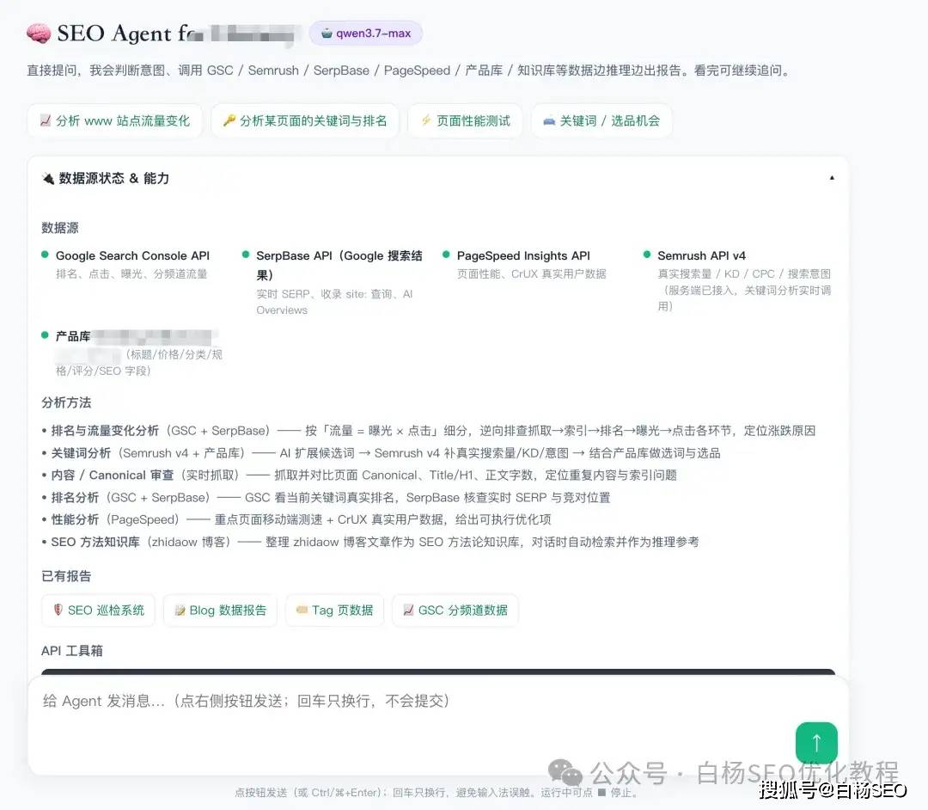Click green status dot of SerpBase API
Image resolution: width=928 pixels, height=810 pixels.
[x=246, y=255]
